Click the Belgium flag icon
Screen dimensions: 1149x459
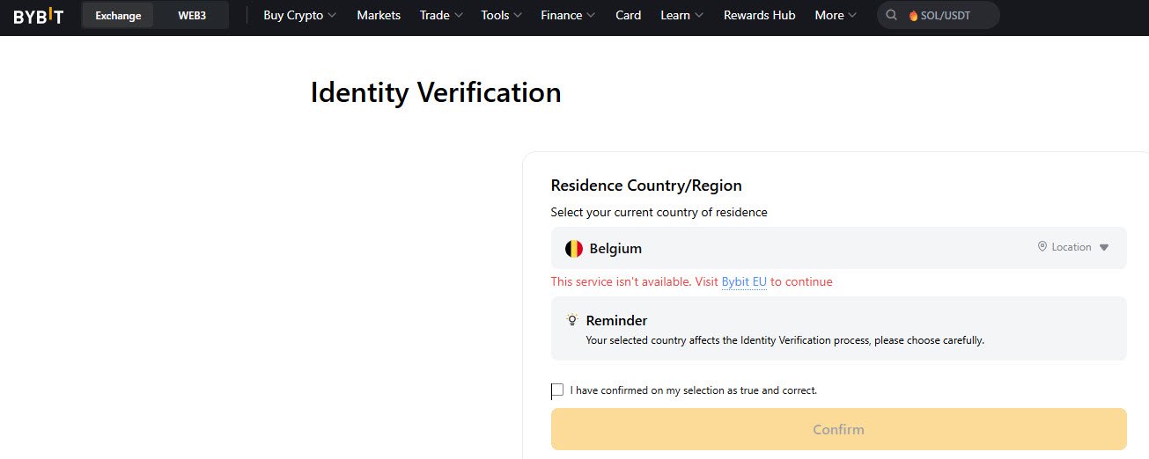tap(574, 249)
